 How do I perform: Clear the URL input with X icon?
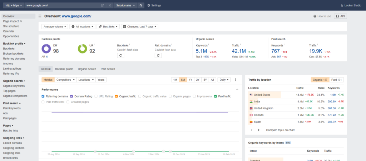tap(110, 5)
